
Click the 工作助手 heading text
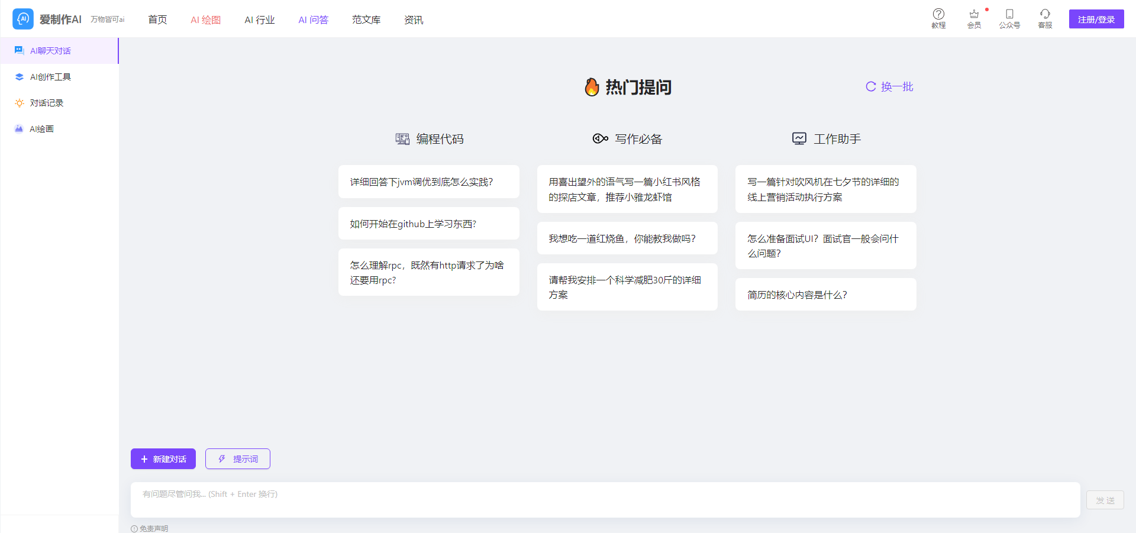pos(837,139)
